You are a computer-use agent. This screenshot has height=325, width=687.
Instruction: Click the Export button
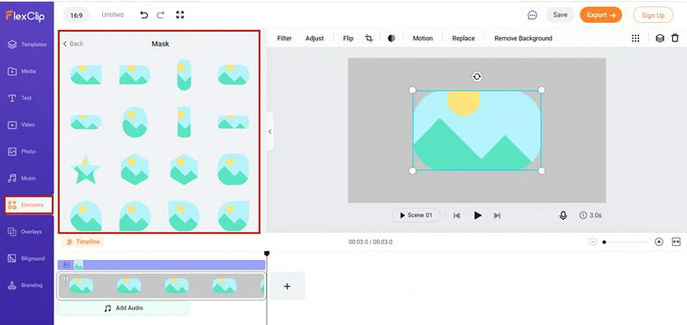[x=601, y=15]
